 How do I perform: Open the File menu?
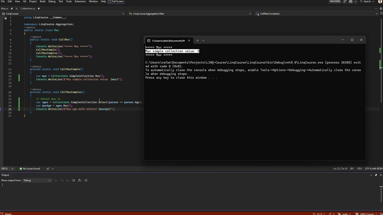point(3,1)
